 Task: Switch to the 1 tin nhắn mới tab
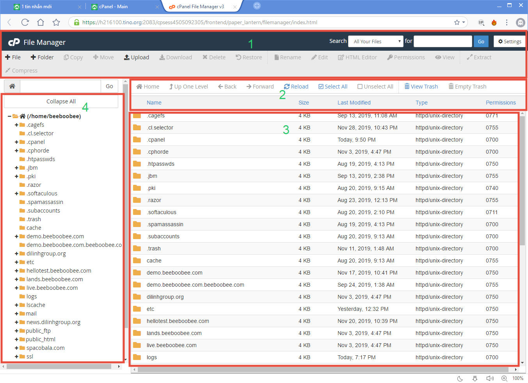(46, 7)
